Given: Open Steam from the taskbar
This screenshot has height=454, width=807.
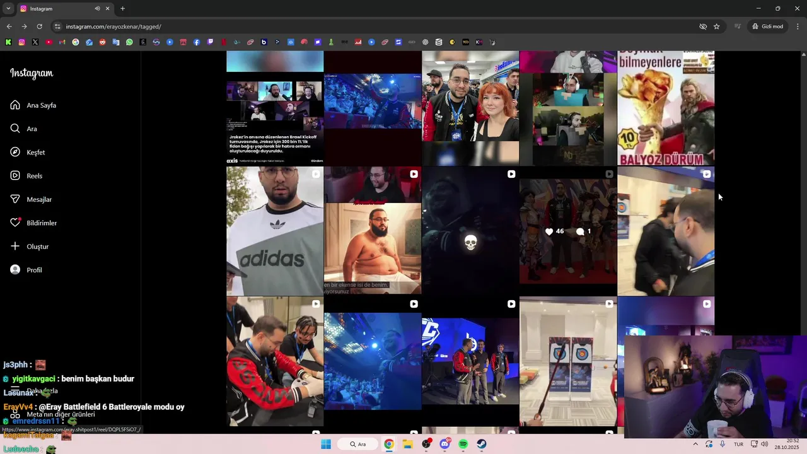Looking at the screenshot, I should point(482,444).
